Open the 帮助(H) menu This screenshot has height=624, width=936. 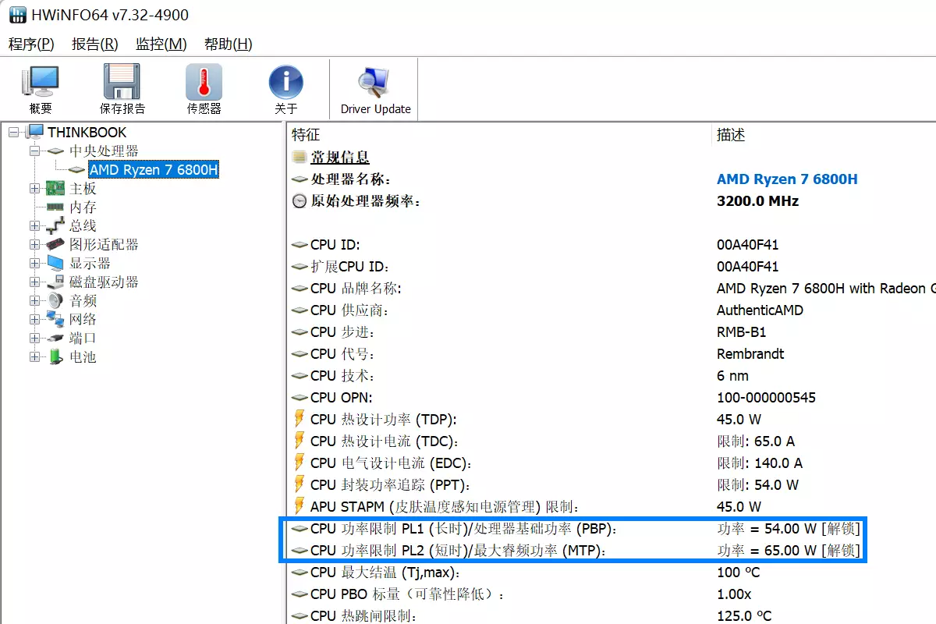(229, 44)
